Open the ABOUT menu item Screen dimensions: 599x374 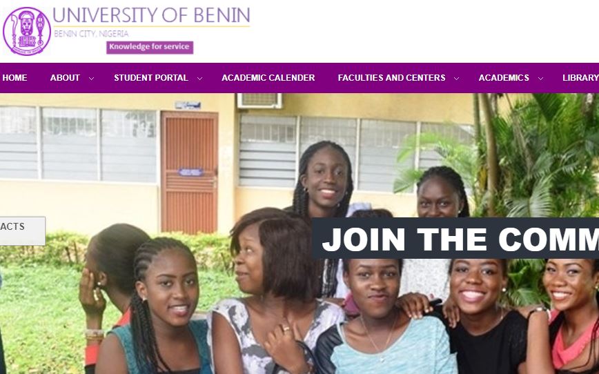(x=65, y=78)
